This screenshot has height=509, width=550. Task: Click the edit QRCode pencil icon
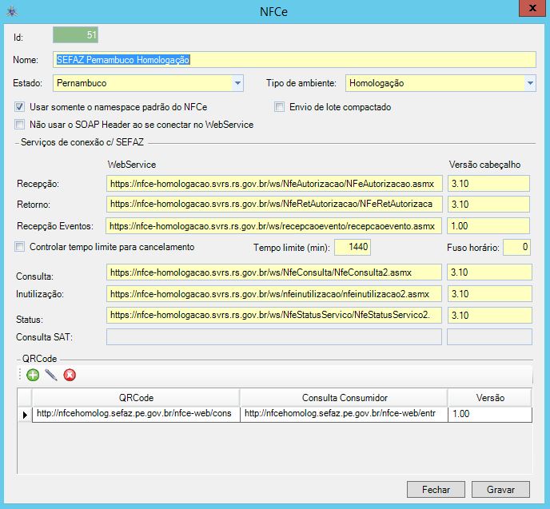click(51, 375)
